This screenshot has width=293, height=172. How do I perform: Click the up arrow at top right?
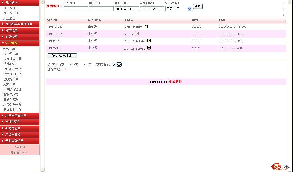point(284,3)
